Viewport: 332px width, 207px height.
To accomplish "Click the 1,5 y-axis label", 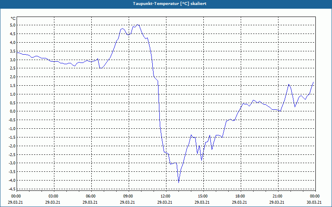I will pyautogui.click(x=13, y=86).
